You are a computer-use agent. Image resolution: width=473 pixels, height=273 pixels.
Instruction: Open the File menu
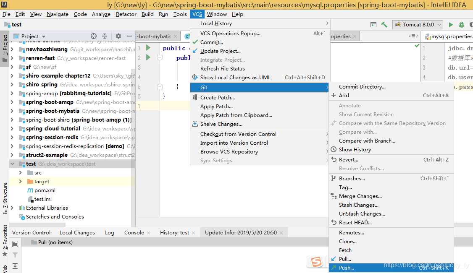click(x=6, y=14)
